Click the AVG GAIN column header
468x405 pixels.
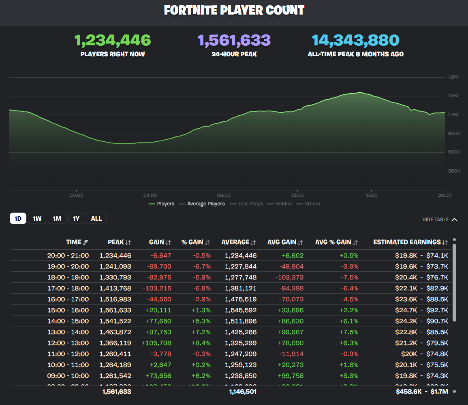282,242
